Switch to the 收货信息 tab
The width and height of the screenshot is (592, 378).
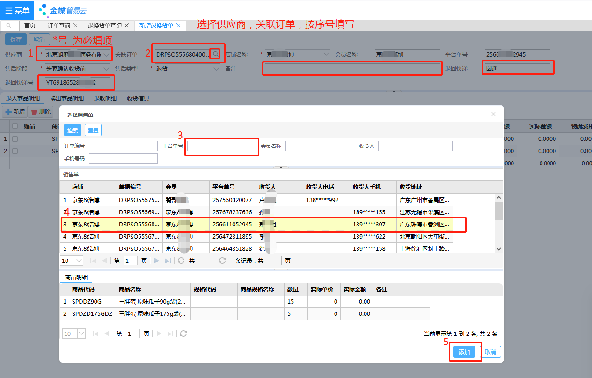pyautogui.click(x=138, y=99)
